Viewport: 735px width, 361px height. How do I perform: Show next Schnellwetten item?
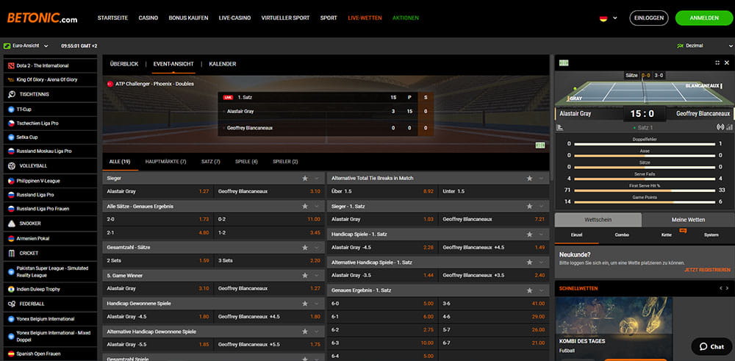pyautogui.click(x=728, y=288)
